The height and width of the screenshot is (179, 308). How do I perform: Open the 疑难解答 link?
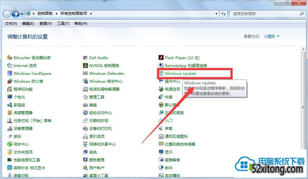pyautogui.click(x=172, y=160)
